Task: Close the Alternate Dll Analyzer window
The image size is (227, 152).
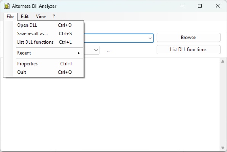Action: coord(217,6)
